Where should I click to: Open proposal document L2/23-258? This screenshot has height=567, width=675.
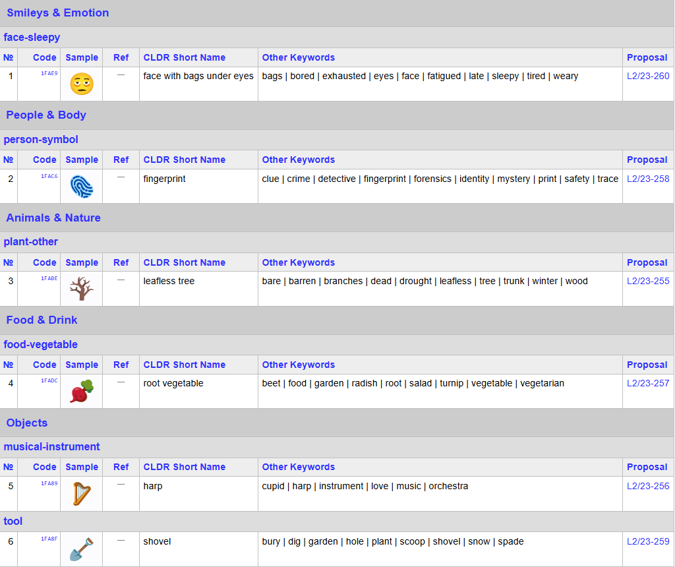coord(647,178)
